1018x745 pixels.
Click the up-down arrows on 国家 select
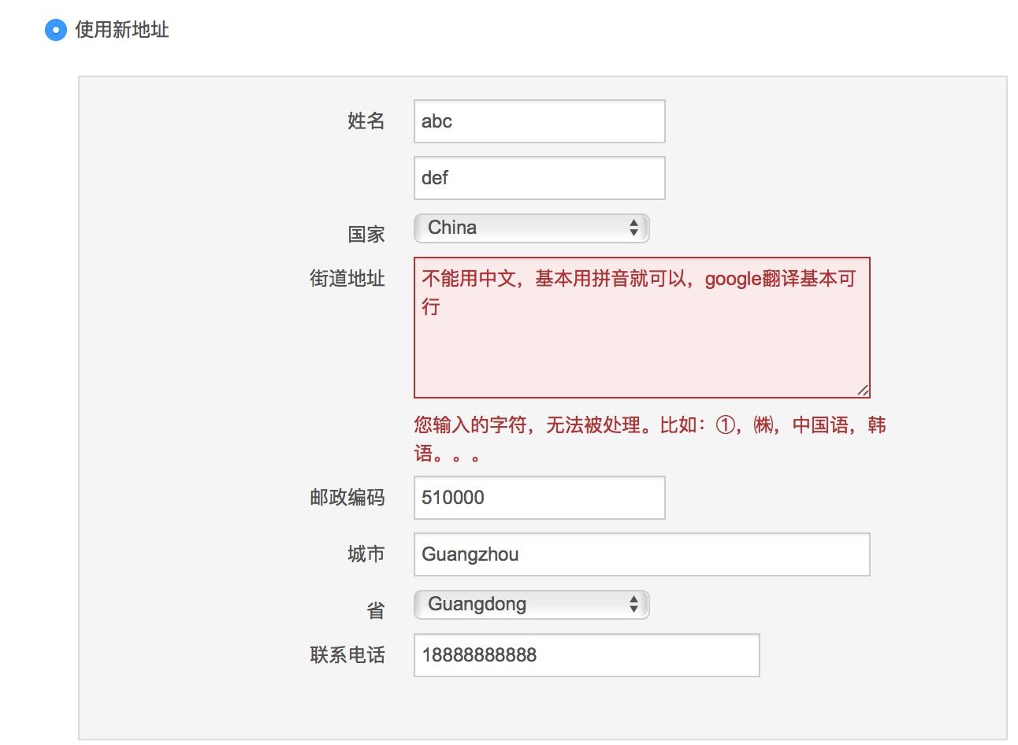point(633,228)
